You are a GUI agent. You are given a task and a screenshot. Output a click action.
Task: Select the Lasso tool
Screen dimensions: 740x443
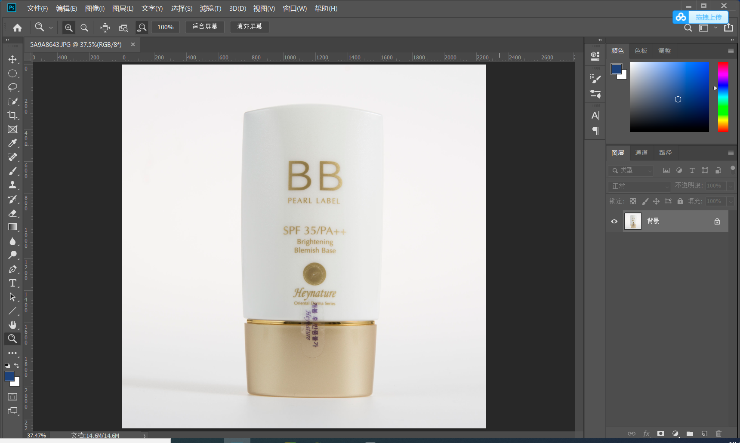point(12,87)
